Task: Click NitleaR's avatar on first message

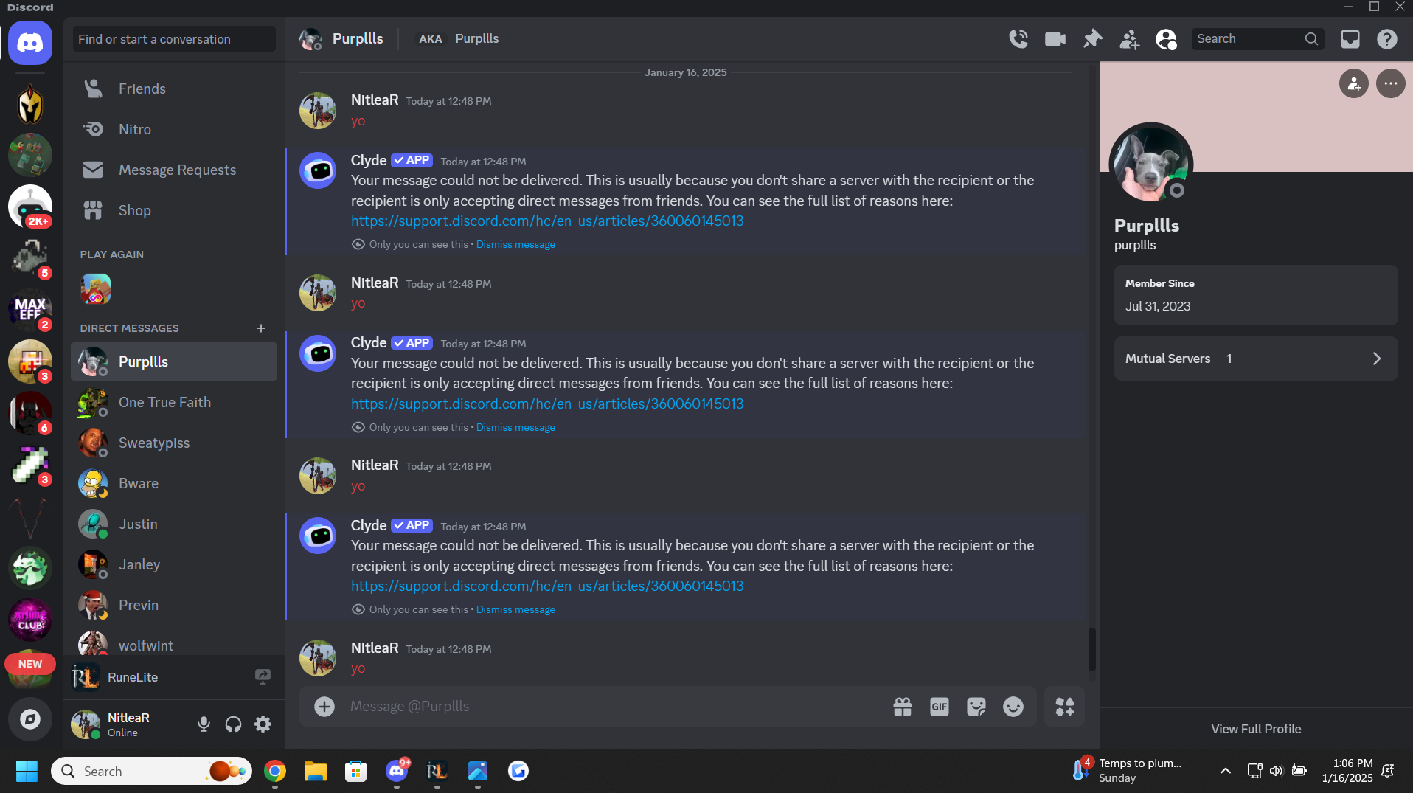Action: click(318, 111)
